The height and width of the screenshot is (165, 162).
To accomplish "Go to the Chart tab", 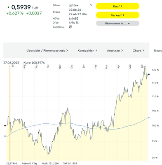I will [139, 51].
